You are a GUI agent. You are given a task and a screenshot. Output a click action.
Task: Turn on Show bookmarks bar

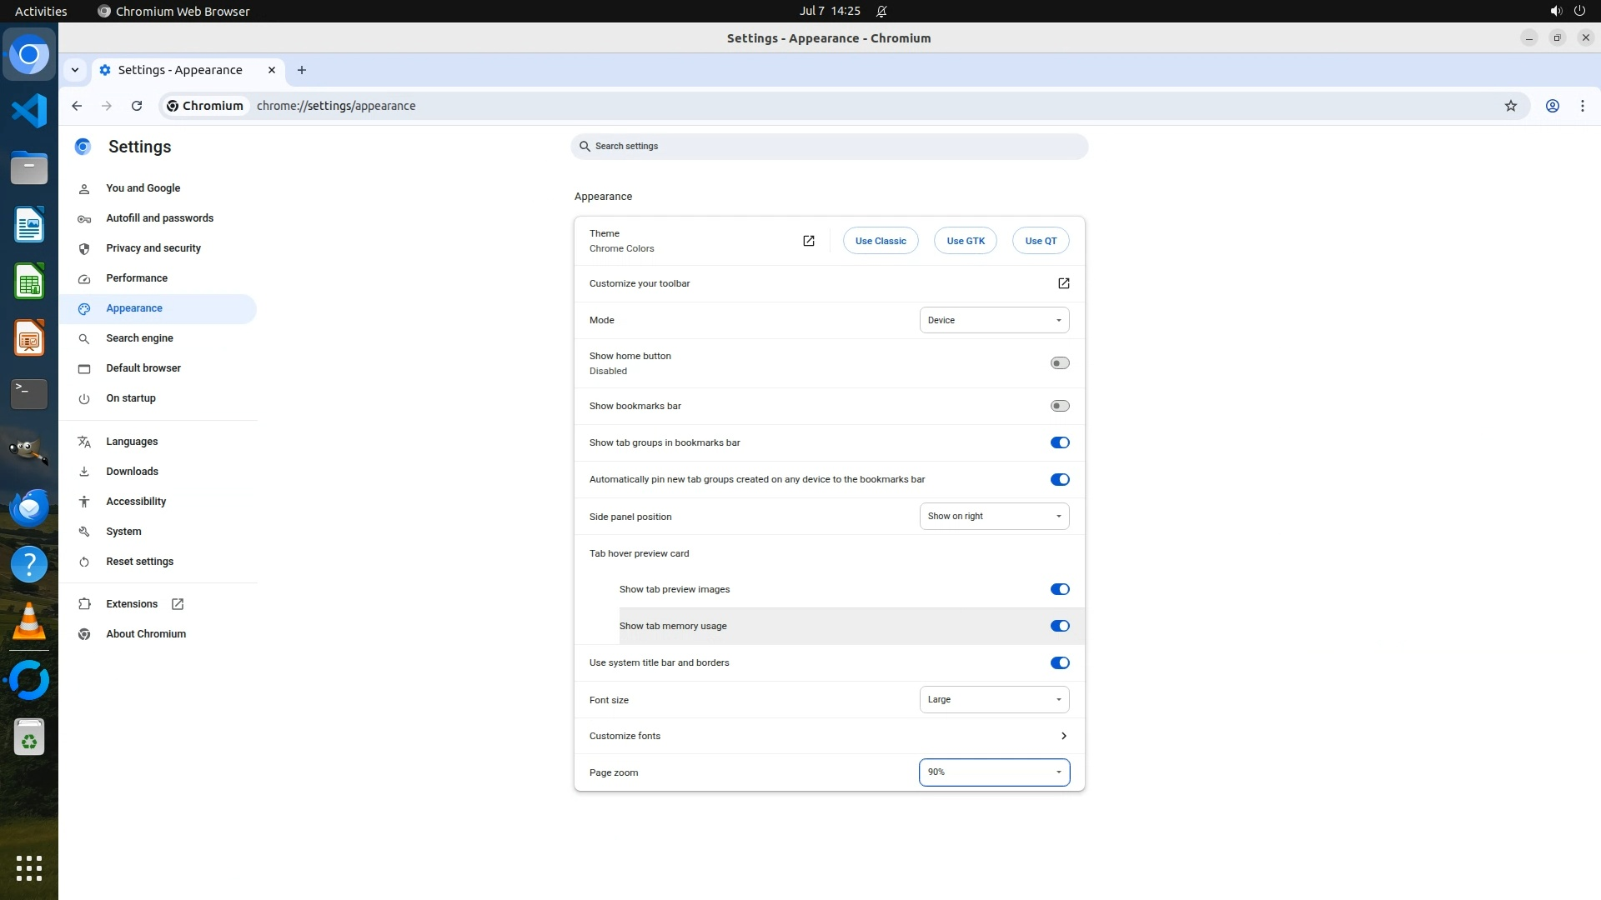click(1059, 406)
